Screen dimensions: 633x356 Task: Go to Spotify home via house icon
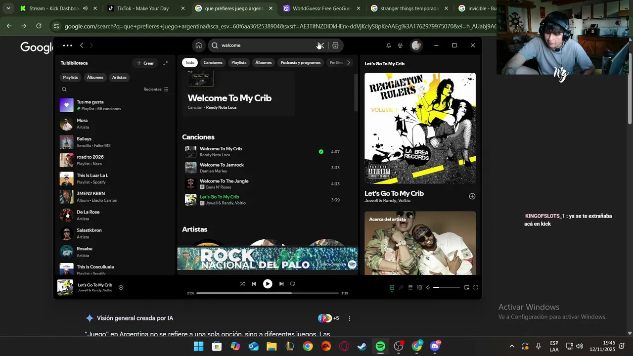pos(198,45)
